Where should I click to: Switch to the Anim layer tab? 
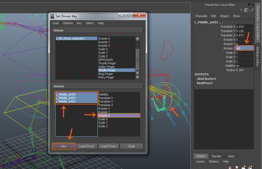click(x=231, y=156)
